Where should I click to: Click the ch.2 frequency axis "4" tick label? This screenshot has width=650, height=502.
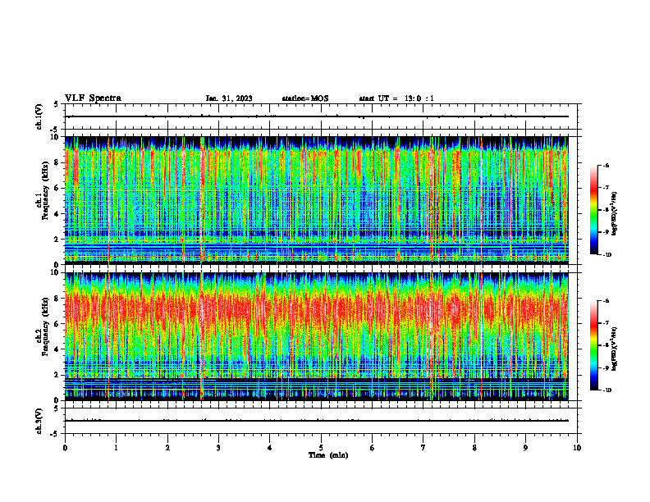coord(57,349)
